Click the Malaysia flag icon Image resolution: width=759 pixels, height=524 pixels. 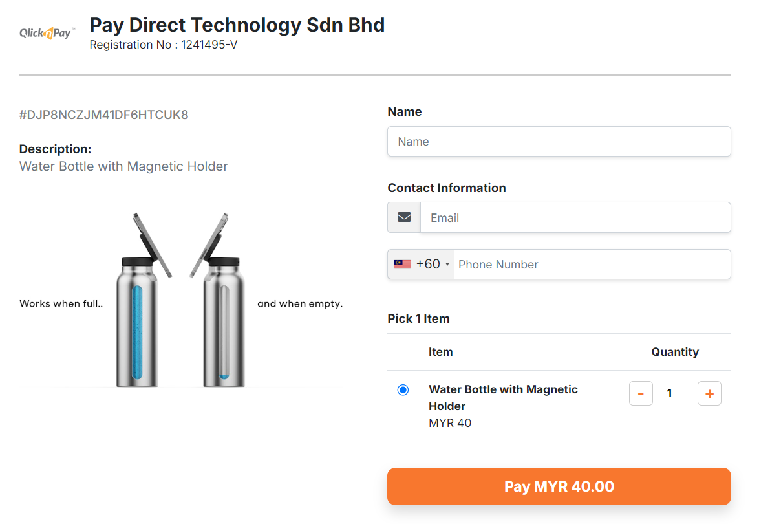[402, 265]
